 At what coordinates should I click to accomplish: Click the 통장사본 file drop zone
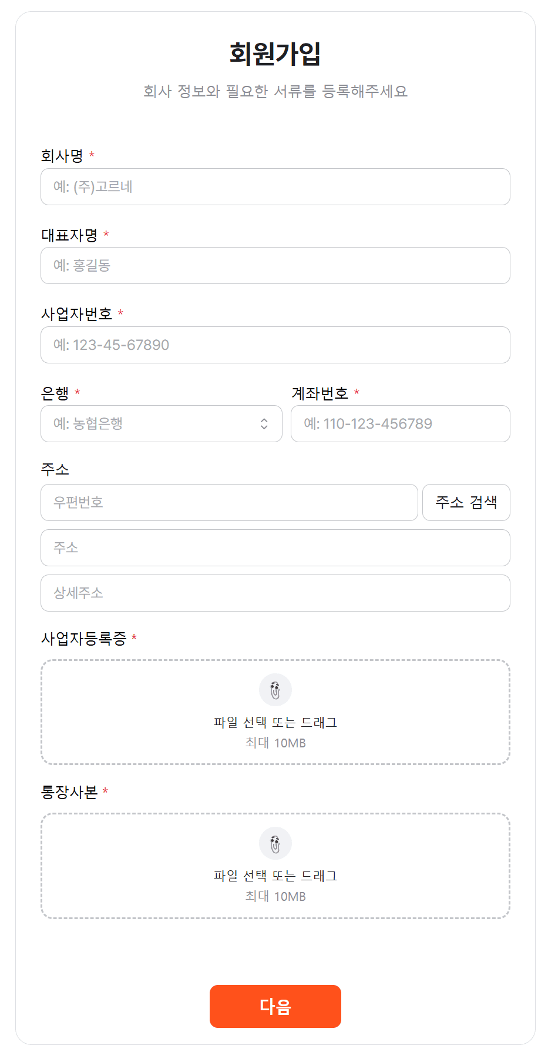click(x=275, y=864)
